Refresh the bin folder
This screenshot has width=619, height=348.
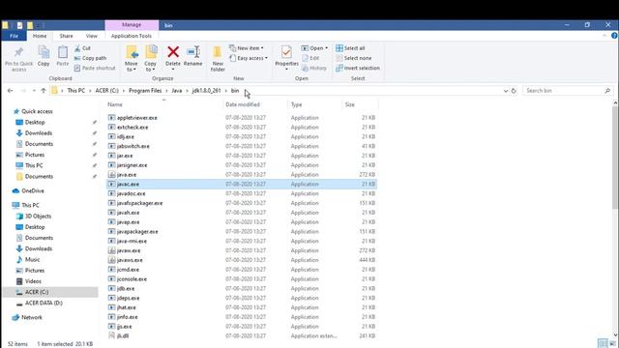click(x=514, y=91)
